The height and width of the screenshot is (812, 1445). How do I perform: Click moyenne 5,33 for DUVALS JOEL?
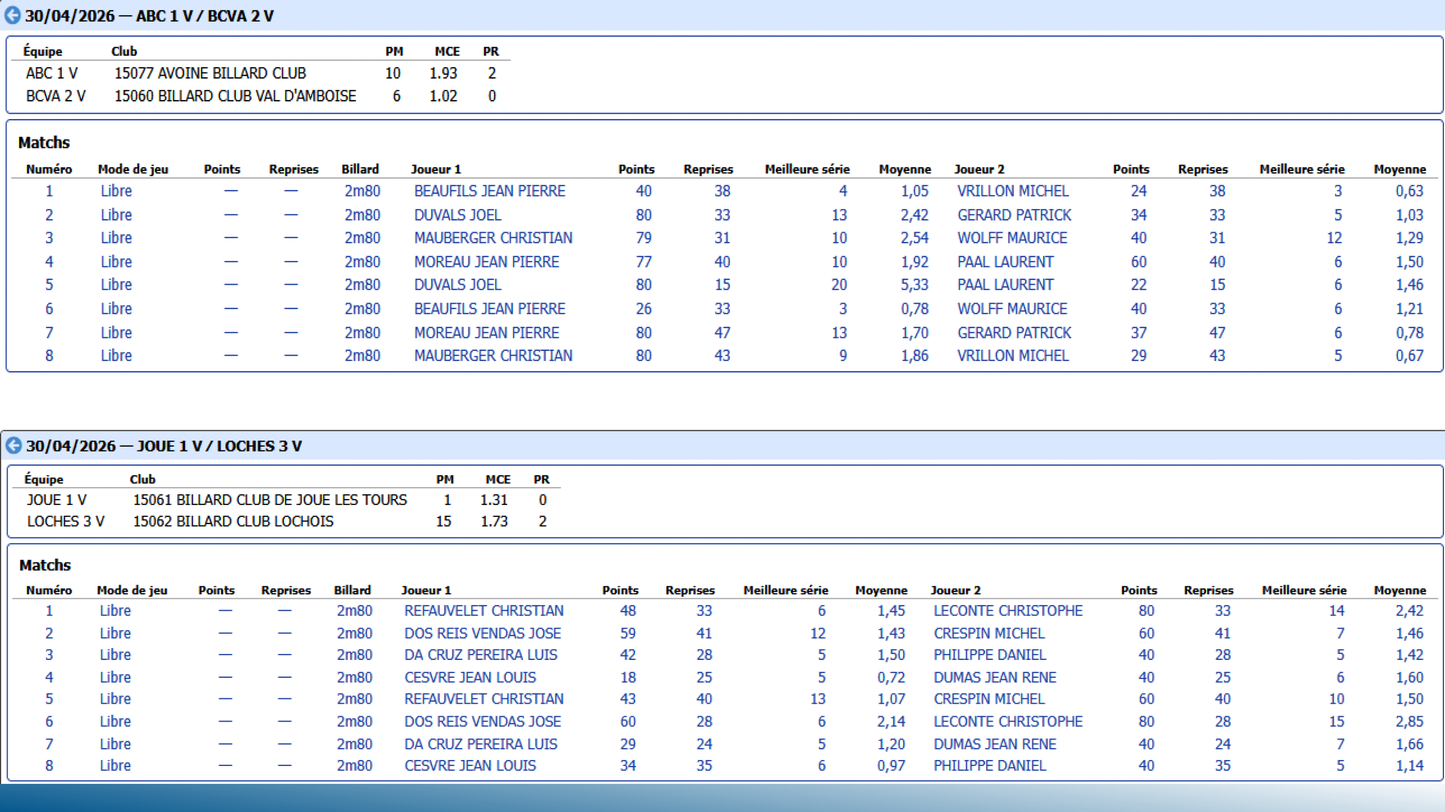pyautogui.click(x=915, y=285)
